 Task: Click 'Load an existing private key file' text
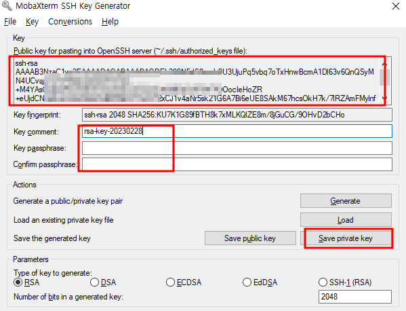pos(64,220)
